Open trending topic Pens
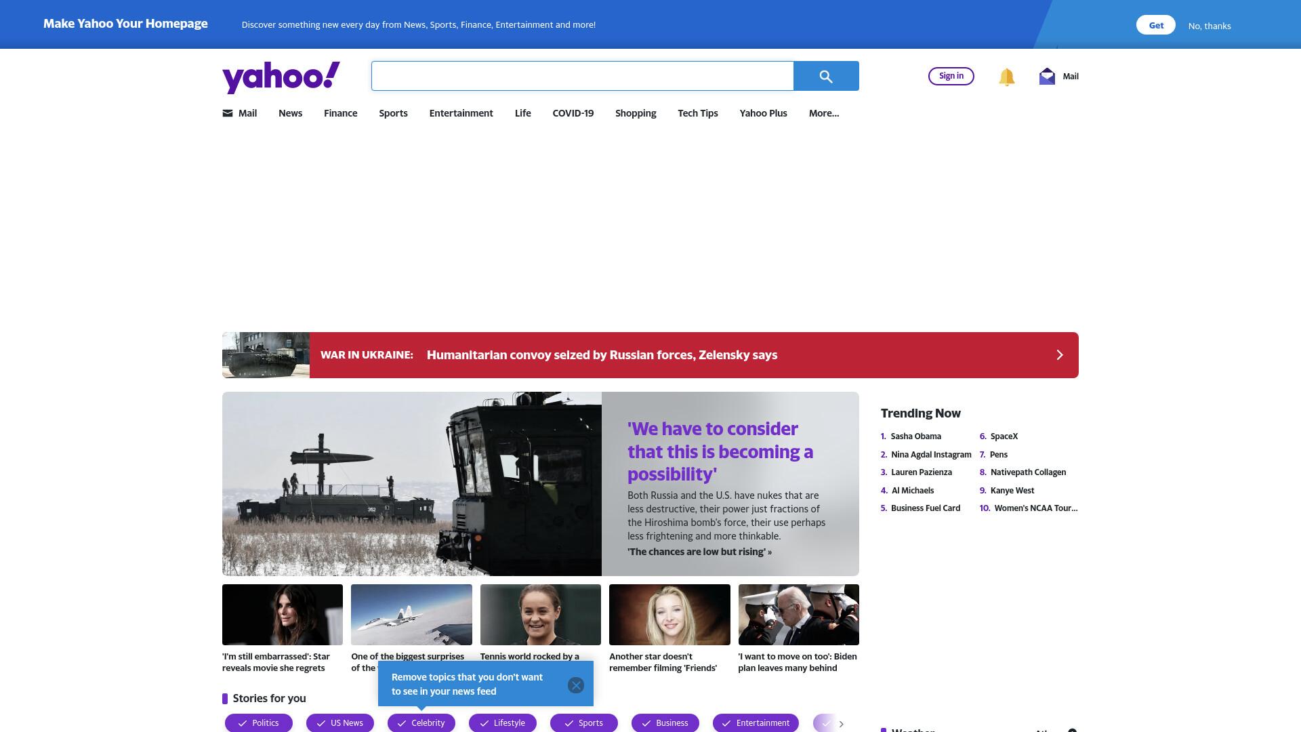 tap(999, 455)
